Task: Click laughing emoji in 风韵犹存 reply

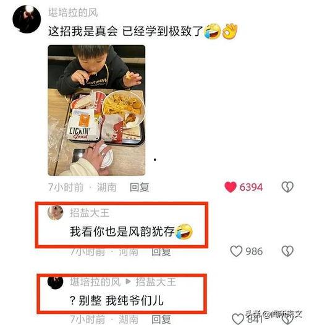Action: (184, 232)
